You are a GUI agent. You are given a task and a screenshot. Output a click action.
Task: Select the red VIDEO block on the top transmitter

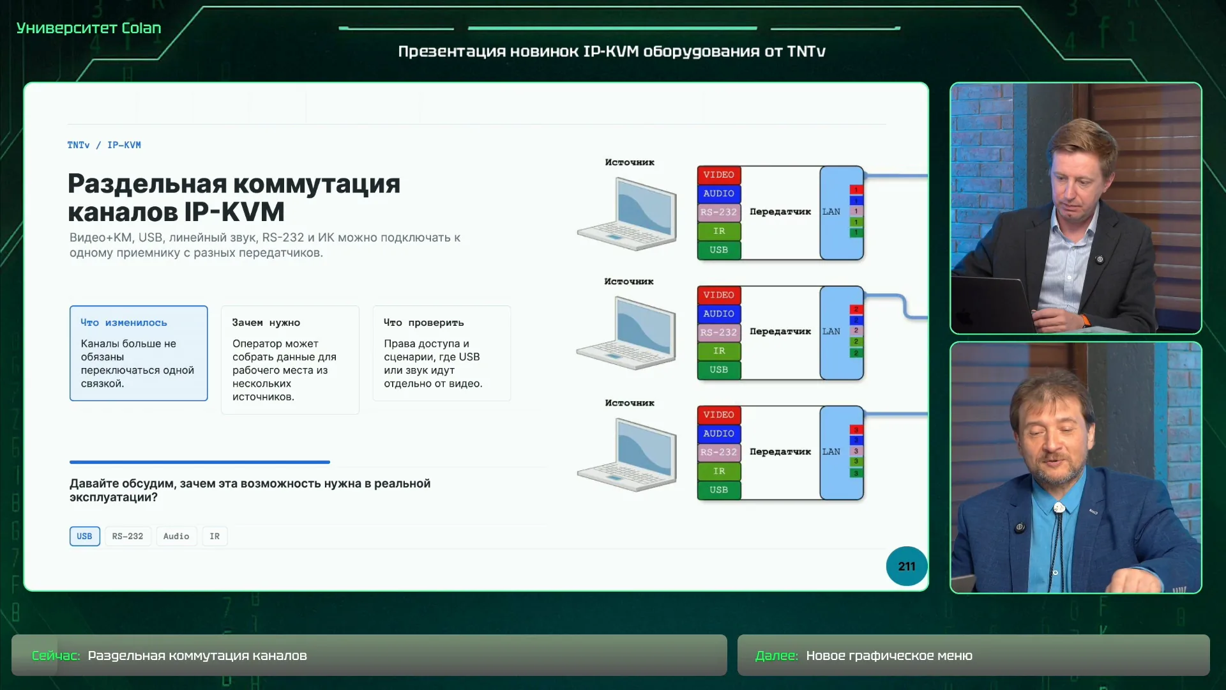click(x=719, y=175)
